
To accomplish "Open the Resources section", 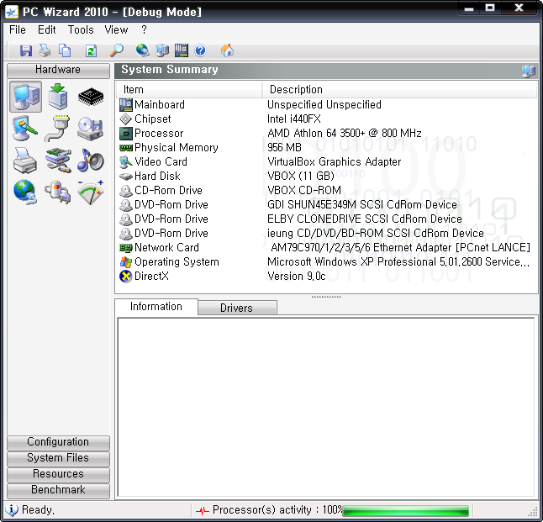I will pos(58,474).
